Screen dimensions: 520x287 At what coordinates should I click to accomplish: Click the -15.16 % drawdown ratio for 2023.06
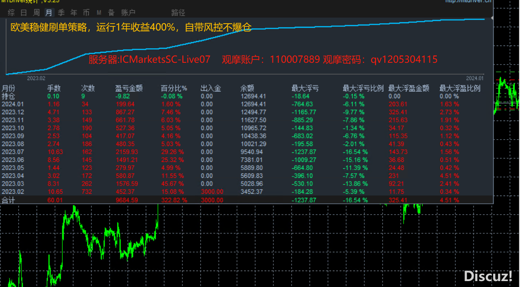355,160
